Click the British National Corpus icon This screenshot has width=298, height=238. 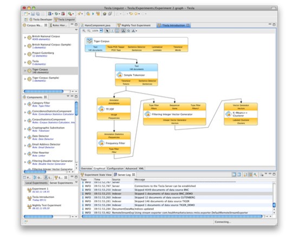(29, 37)
